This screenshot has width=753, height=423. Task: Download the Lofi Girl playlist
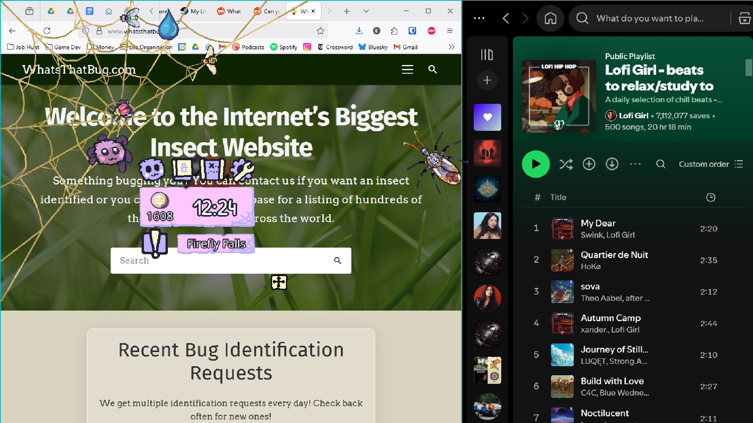pyautogui.click(x=611, y=164)
